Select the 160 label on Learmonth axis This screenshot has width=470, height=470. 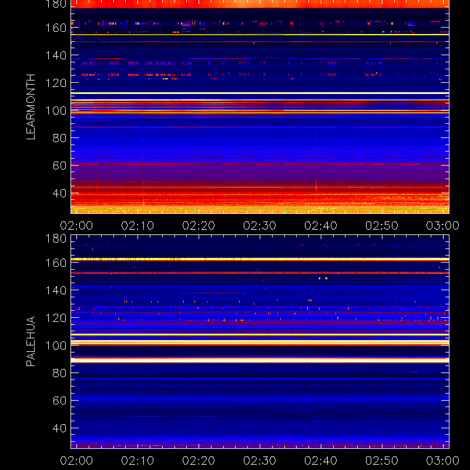pyautogui.click(x=56, y=28)
